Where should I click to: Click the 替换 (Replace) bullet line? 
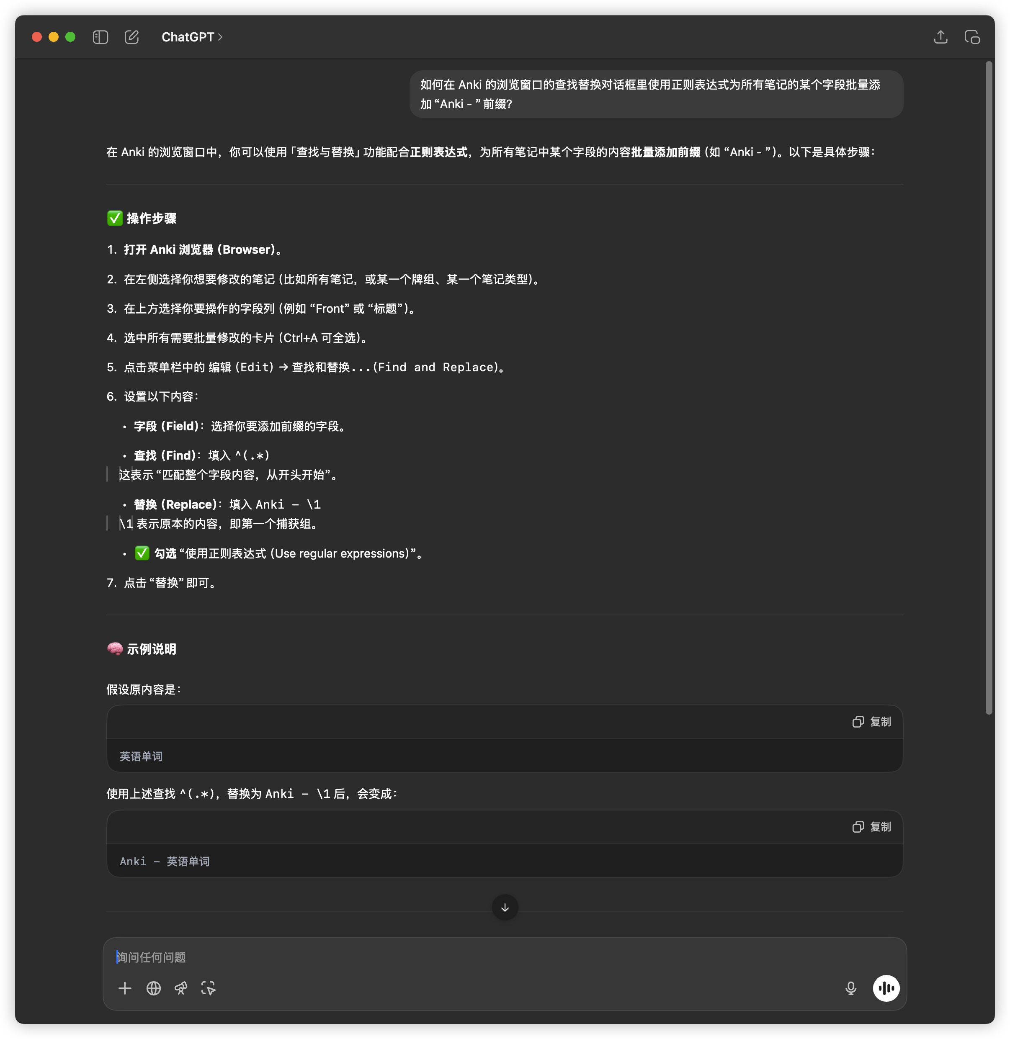[227, 504]
